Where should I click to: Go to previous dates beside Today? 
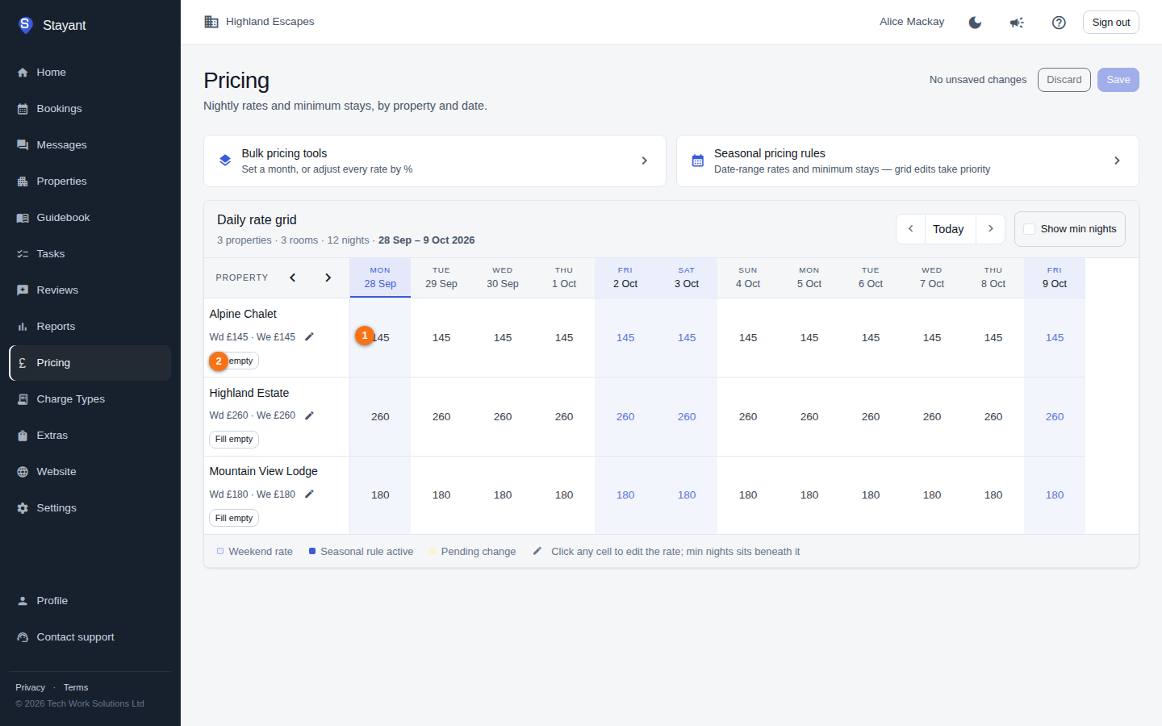point(910,229)
